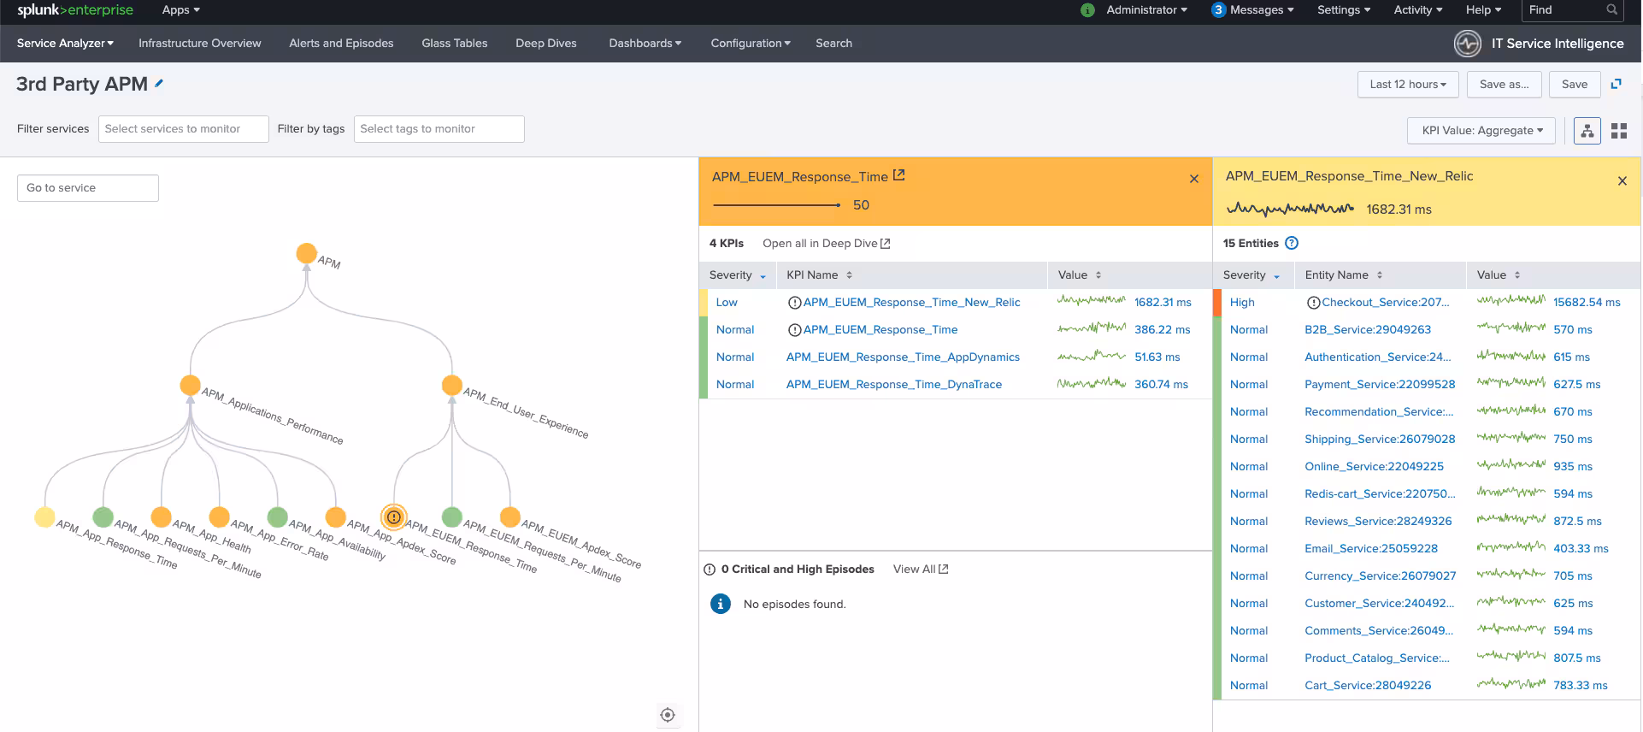The image size is (1643, 732).
Task: Sort KPI table by Severity column
Action: click(x=737, y=275)
